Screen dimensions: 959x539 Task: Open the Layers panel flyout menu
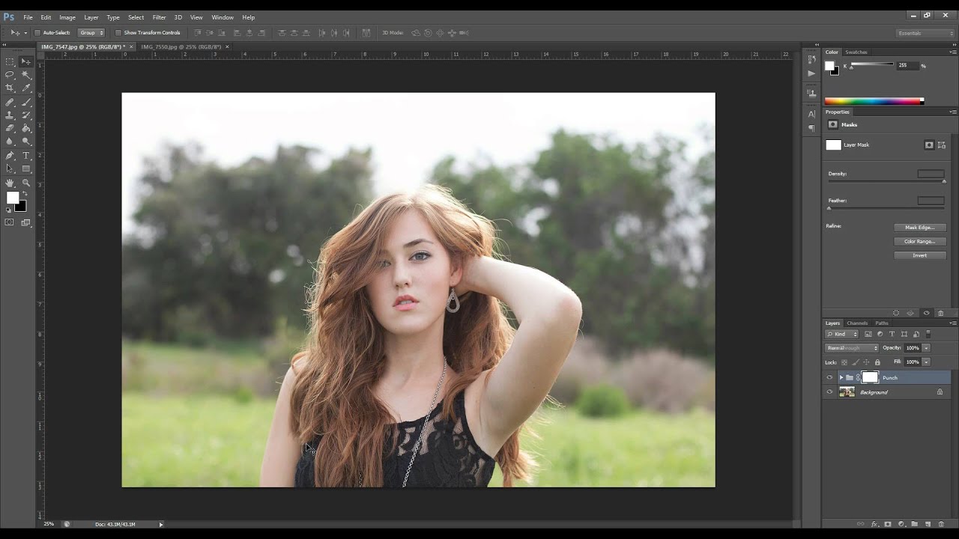point(952,323)
